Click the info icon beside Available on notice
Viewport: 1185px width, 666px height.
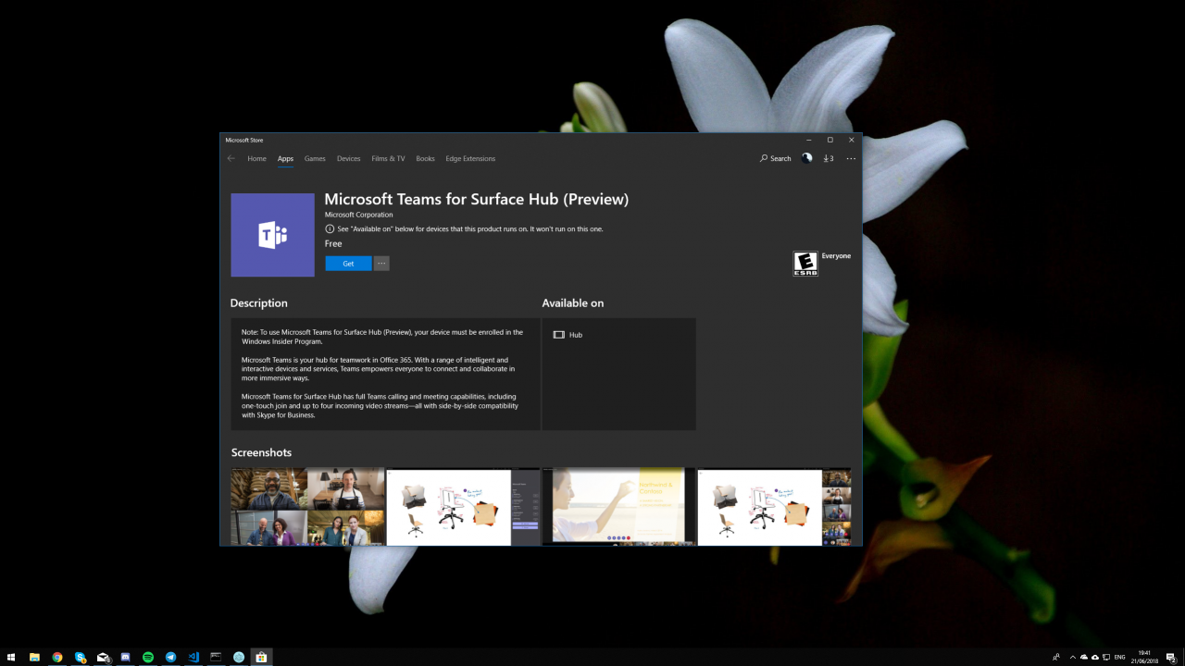point(330,228)
